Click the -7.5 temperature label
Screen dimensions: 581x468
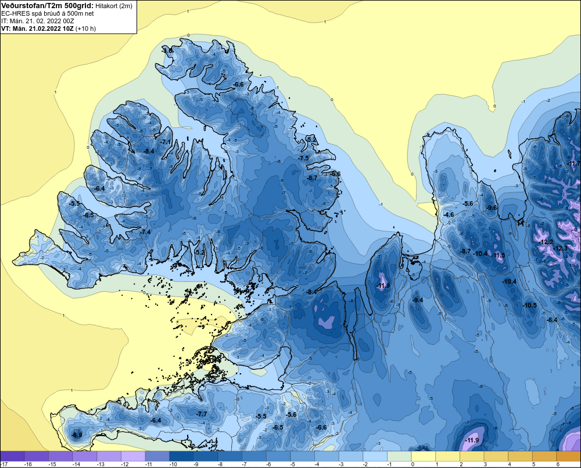[303, 158]
